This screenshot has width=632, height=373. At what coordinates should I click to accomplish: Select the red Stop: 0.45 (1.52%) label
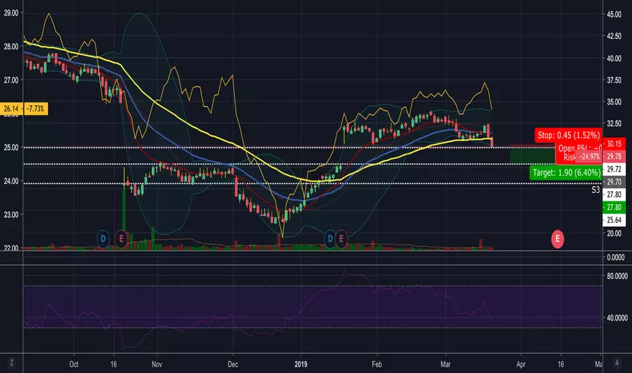pyautogui.click(x=568, y=135)
